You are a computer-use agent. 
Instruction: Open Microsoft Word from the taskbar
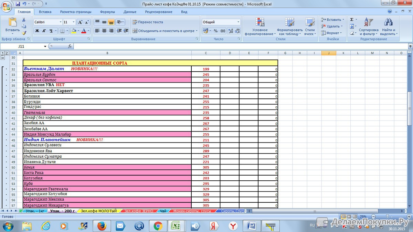pos(252,226)
